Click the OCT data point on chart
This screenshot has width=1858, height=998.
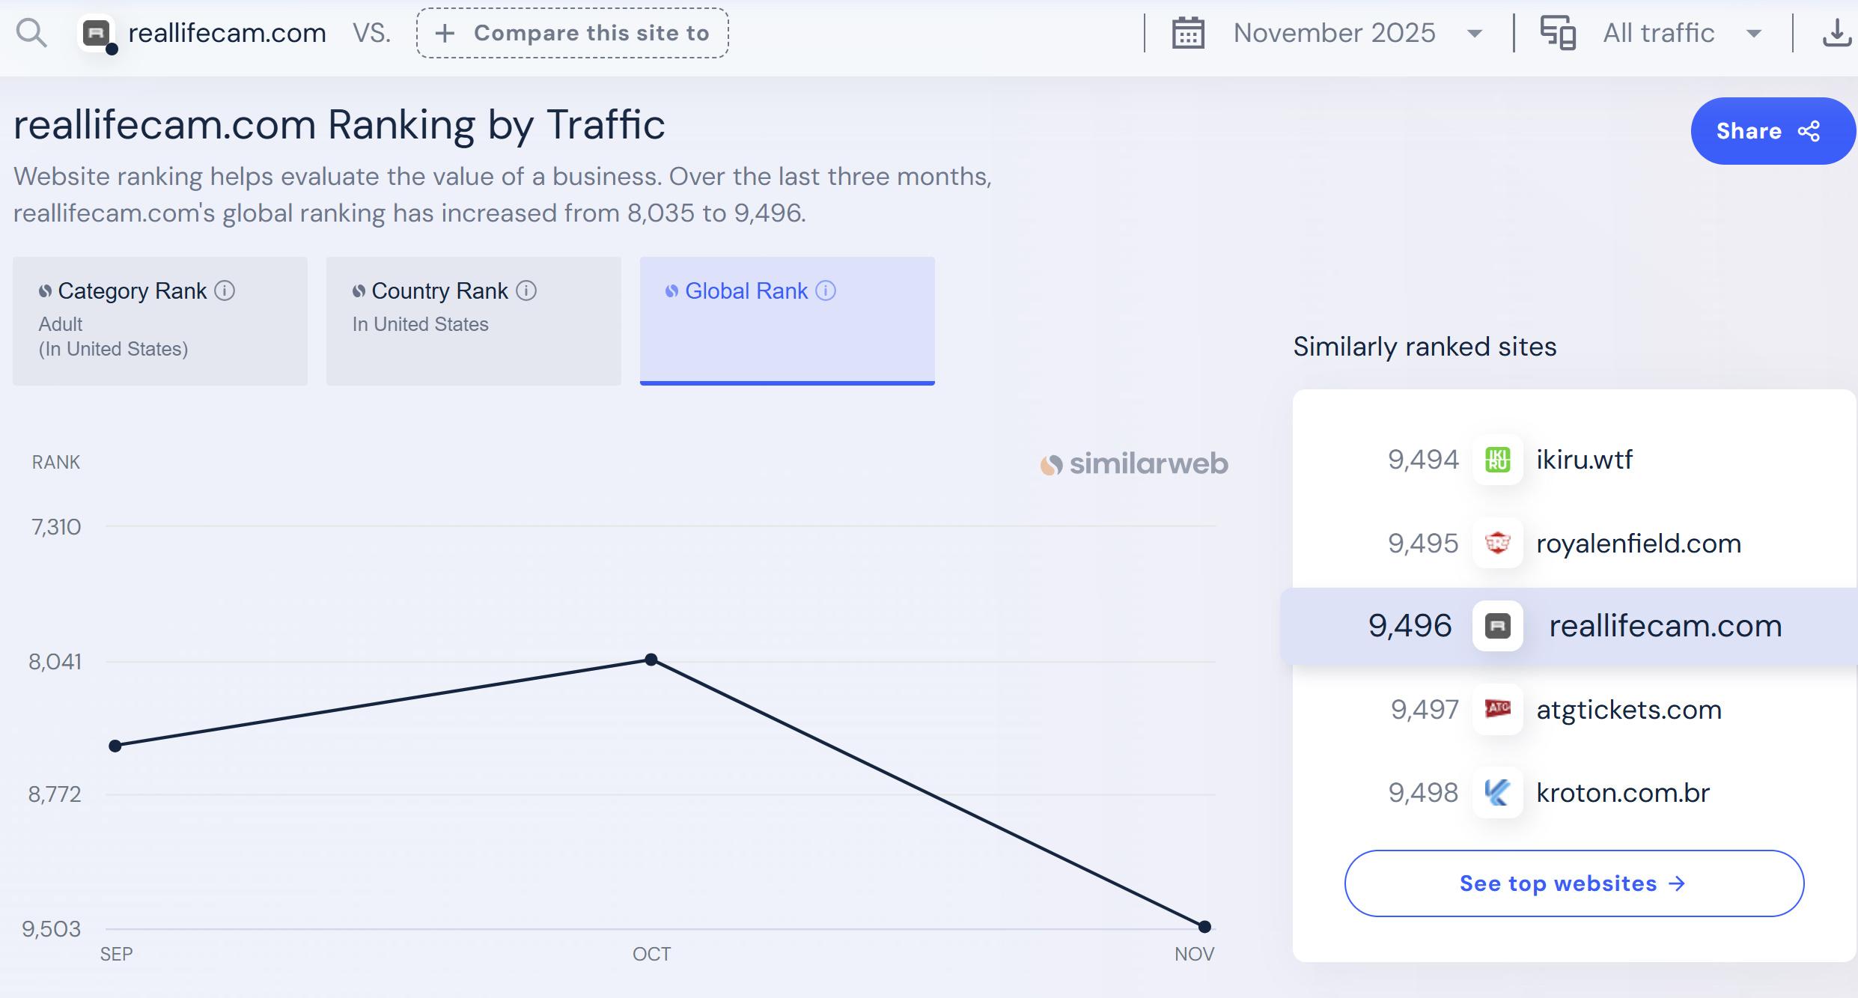[x=651, y=660]
